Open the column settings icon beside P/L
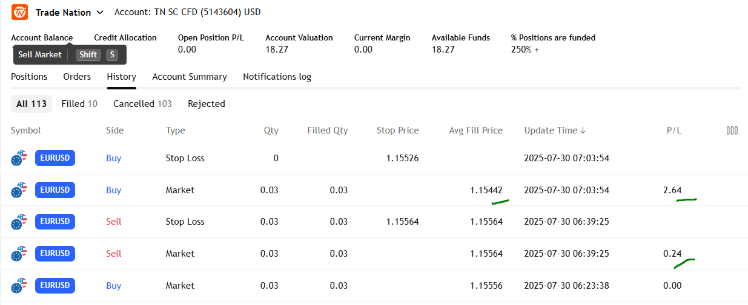Viewport: 748px width, 305px height. pos(732,130)
